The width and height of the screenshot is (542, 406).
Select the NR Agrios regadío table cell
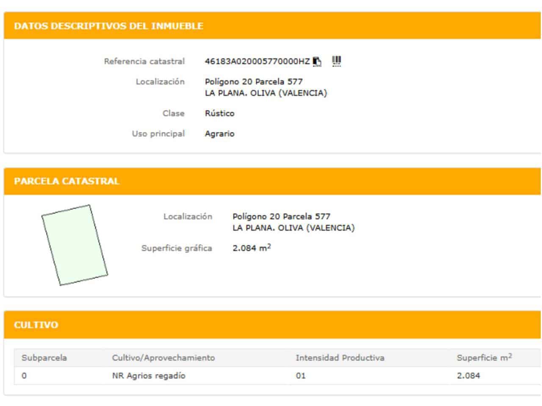[149, 376]
